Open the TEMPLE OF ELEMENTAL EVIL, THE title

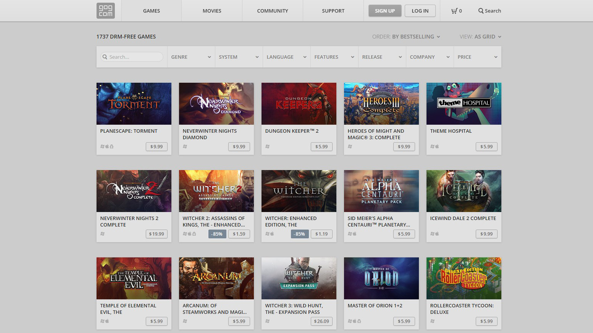[x=128, y=309]
